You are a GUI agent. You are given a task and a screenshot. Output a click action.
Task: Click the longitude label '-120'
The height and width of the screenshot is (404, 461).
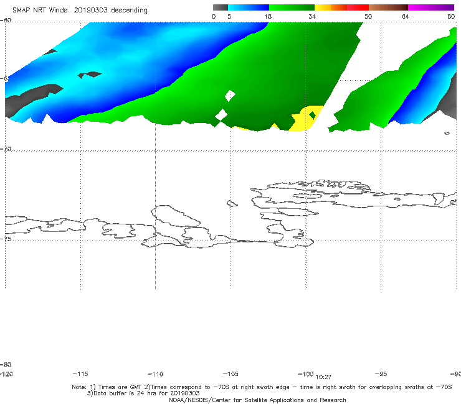point(6,374)
